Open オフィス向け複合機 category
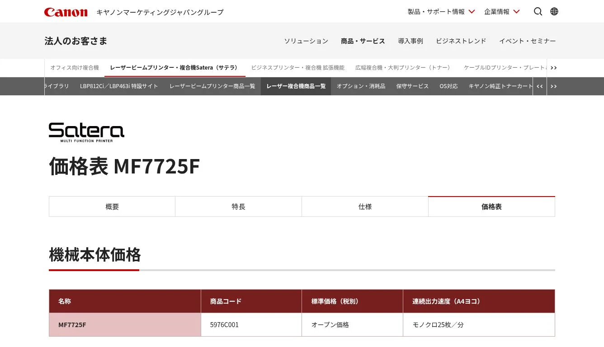This screenshot has width=604, height=347. click(75, 68)
